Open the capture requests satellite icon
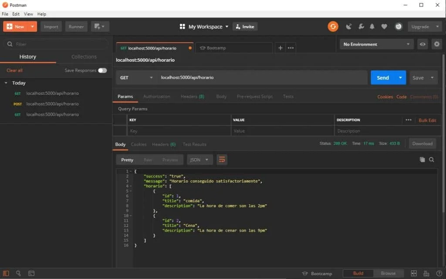The height and width of the screenshot is (279, 446). [x=349, y=27]
